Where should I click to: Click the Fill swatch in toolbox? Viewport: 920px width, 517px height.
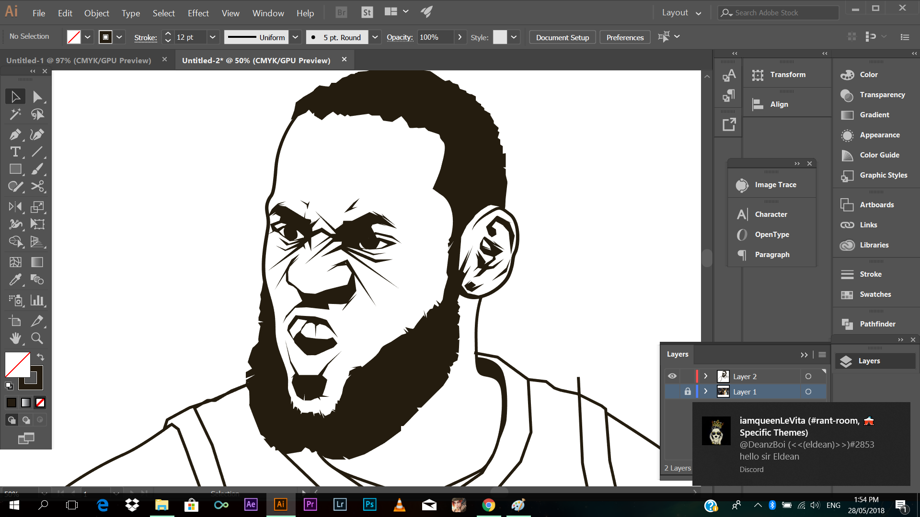click(x=17, y=365)
